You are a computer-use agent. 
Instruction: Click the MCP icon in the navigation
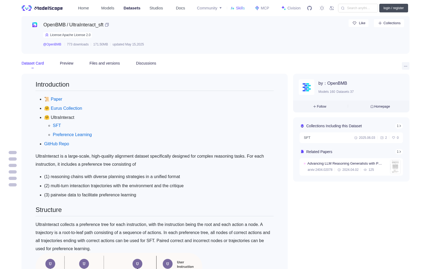(x=257, y=8)
